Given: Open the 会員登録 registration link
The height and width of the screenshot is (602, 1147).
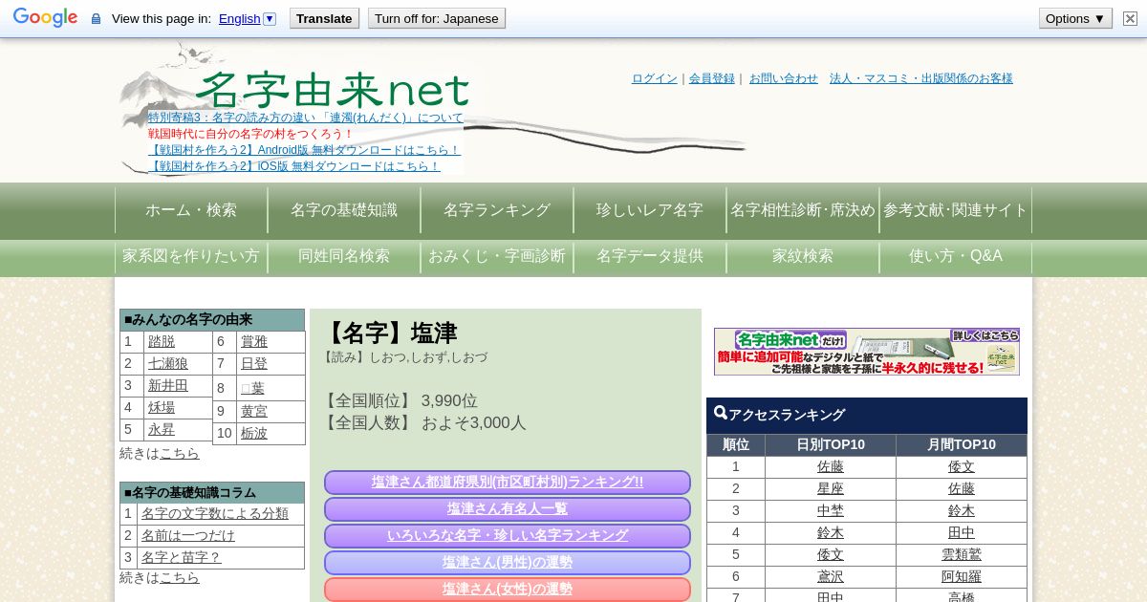Looking at the screenshot, I should coord(712,78).
